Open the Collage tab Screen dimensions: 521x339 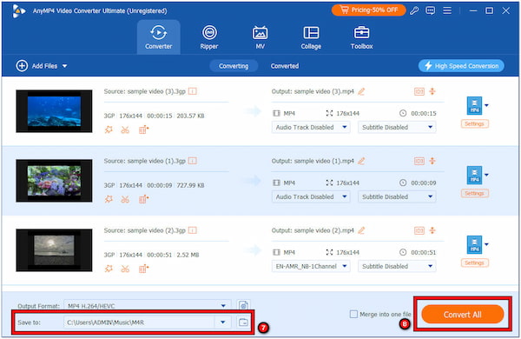(x=311, y=37)
